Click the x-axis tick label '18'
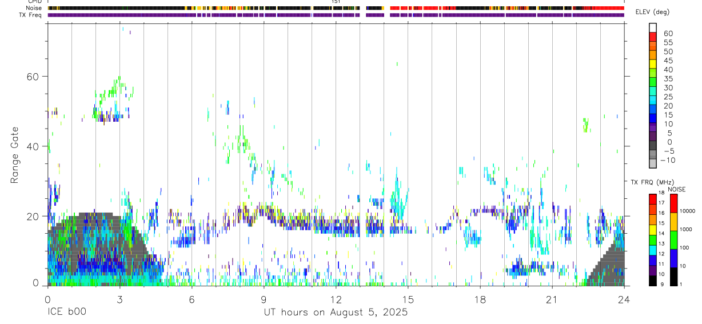This screenshot has width=702, height=324. coord(480,299)
